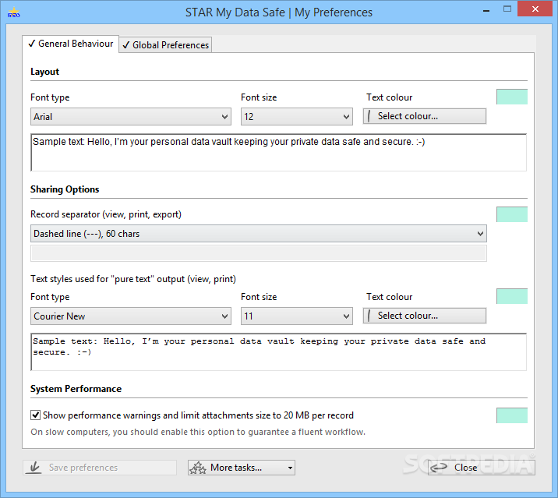The width and height of the screenshot is (558, 498).
Task: Open the Courier New font type dropdown
Action: point(131,316)
